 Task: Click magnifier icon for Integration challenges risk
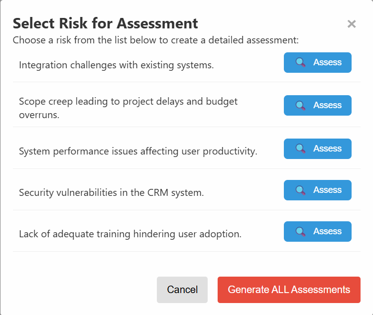300,63
